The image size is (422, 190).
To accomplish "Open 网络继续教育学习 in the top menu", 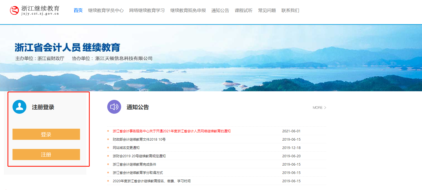I will (x=147, y=10).
